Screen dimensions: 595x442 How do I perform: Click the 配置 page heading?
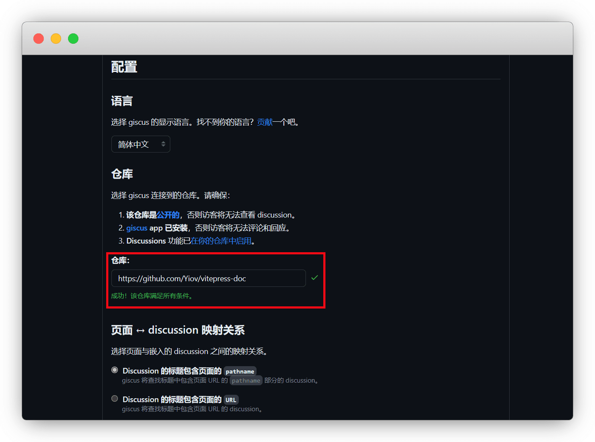click(124, 67)
